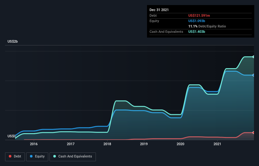Click the blue Equity legend dot
The width and height of the screenshot is (259, 166).
coord(31,156)
